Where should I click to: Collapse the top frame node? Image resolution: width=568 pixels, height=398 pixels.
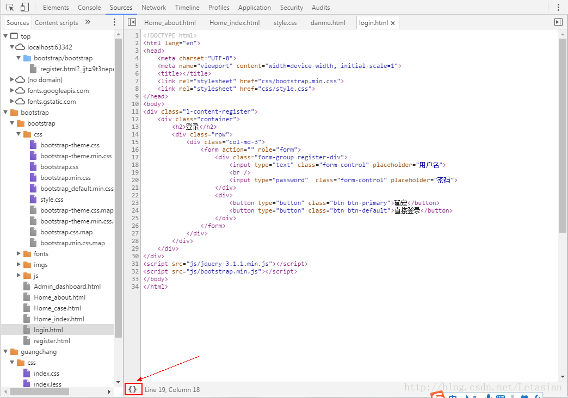pyautogui.click(x=5, y=36)
